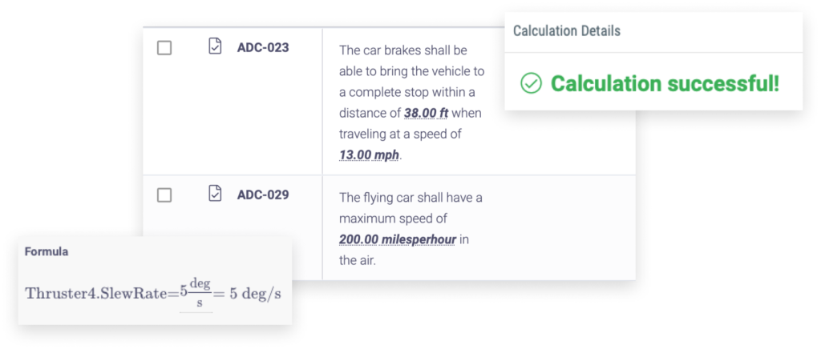This screenshot has width=821, height=349.
Task: Click the underlined deg/s fraction term
Action: [200, 293]
